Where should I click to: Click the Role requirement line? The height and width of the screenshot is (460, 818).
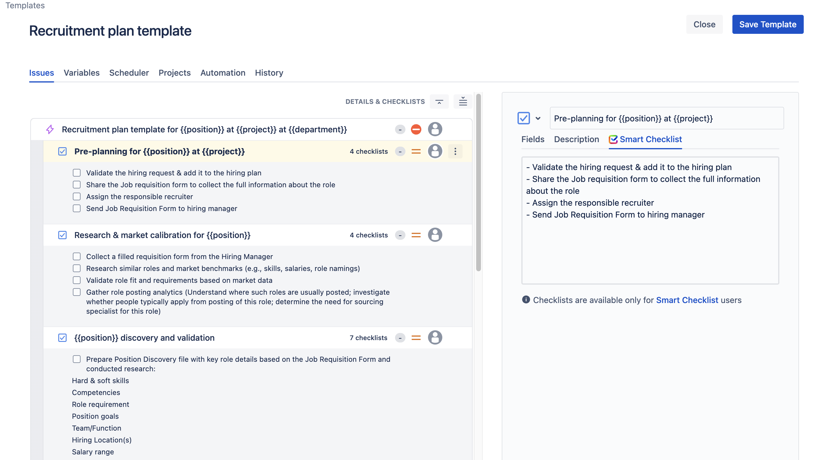click(100, 405)
